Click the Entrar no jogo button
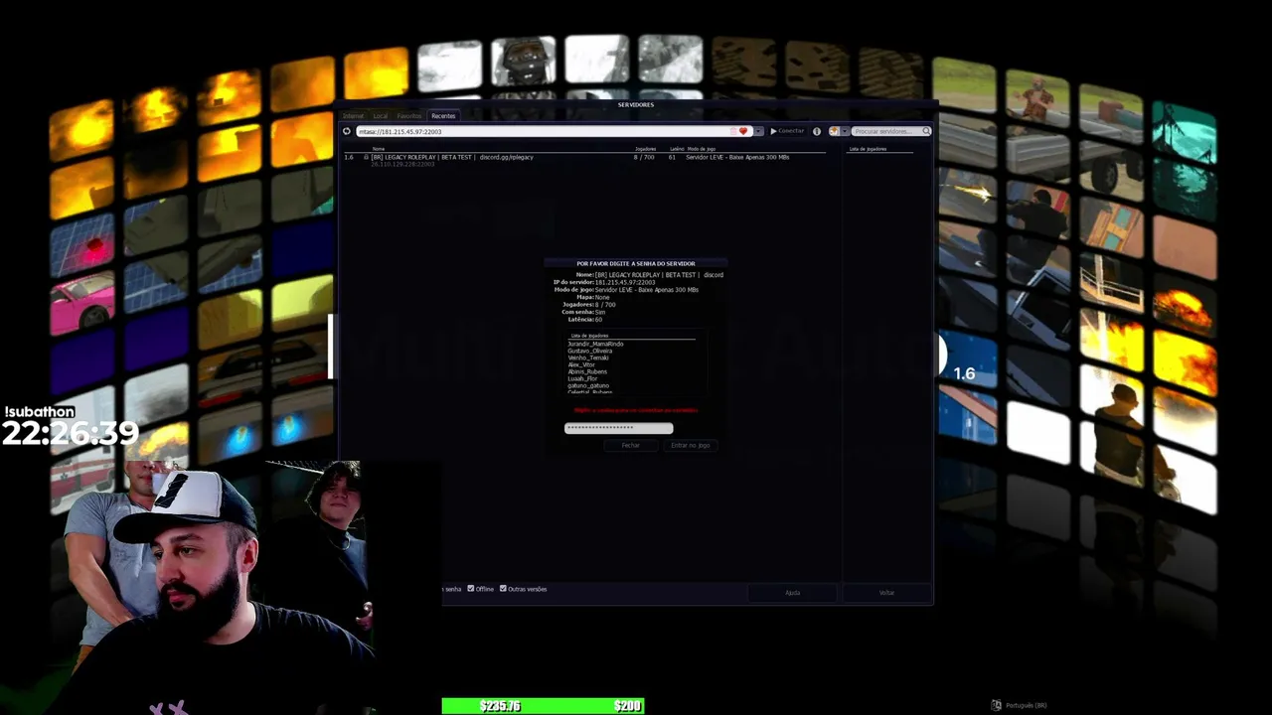This screenshot has width=1272, height=715. click(690, 445)
